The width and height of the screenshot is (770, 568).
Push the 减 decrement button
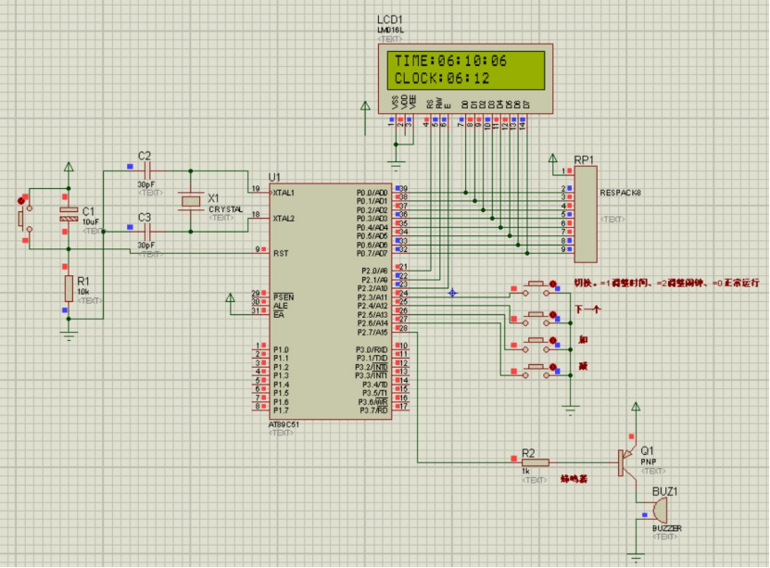[536, 367]
